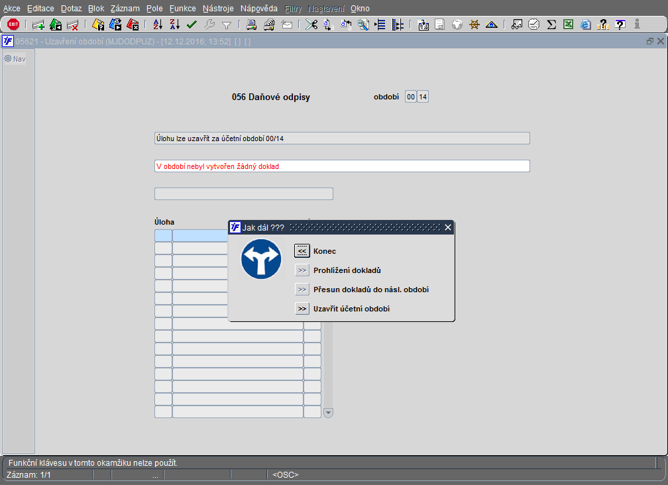Open the Okno menu

tap(360, 9)
